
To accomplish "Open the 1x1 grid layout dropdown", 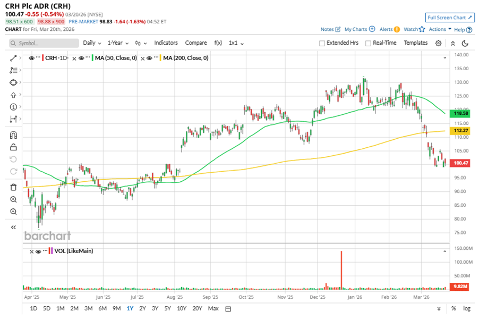I will click(x=236, y=43).
